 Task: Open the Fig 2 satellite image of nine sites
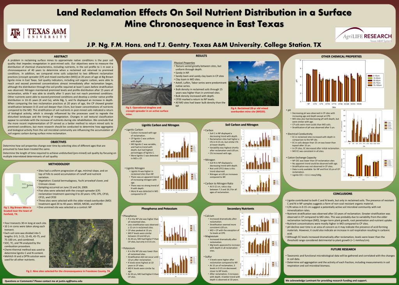[81, 243]
